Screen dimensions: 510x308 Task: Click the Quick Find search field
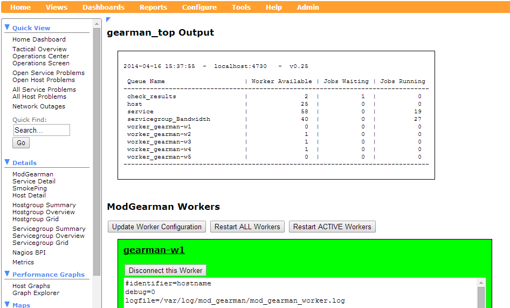42,130
